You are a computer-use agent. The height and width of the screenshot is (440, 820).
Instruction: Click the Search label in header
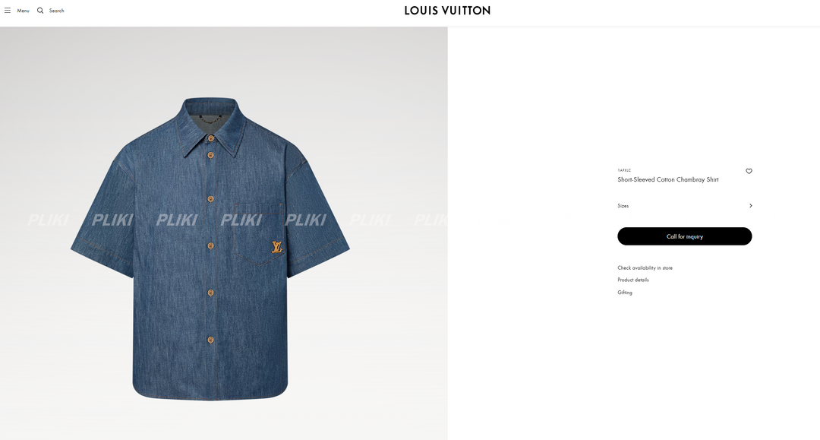56,11
